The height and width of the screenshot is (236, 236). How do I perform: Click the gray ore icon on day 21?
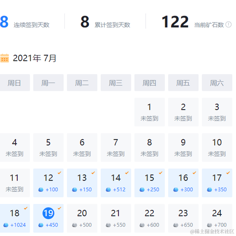108,225
